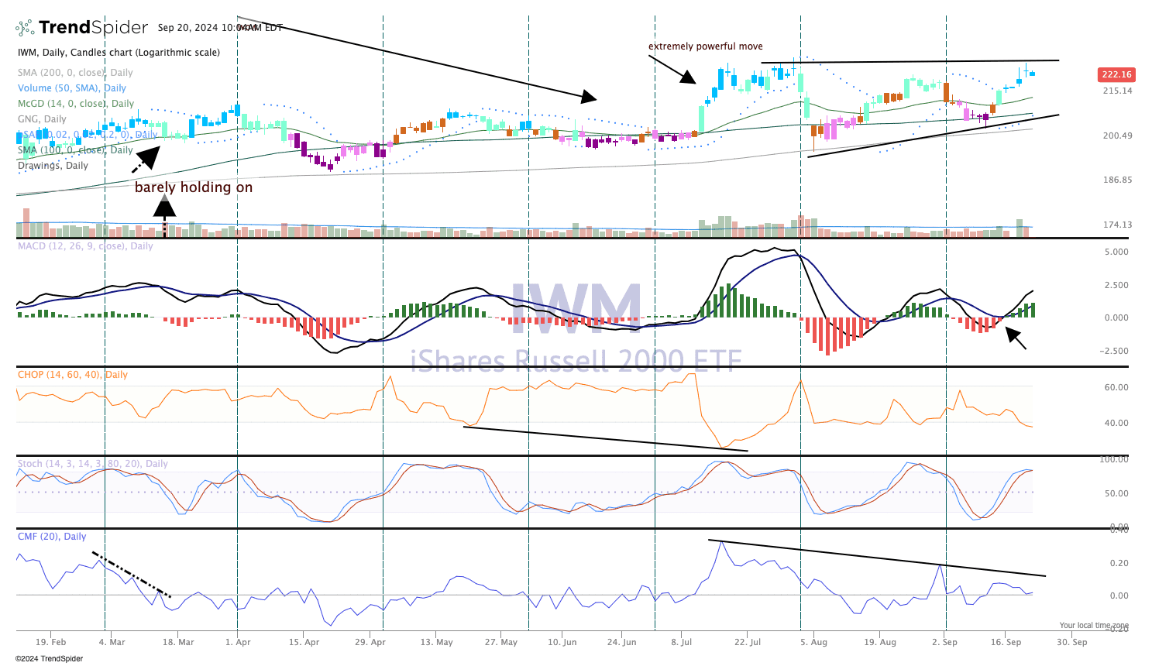Viewport: 1152px width, 666px height.
Task: Click the 'Your local time zone' link
Action: point(1094,626)
